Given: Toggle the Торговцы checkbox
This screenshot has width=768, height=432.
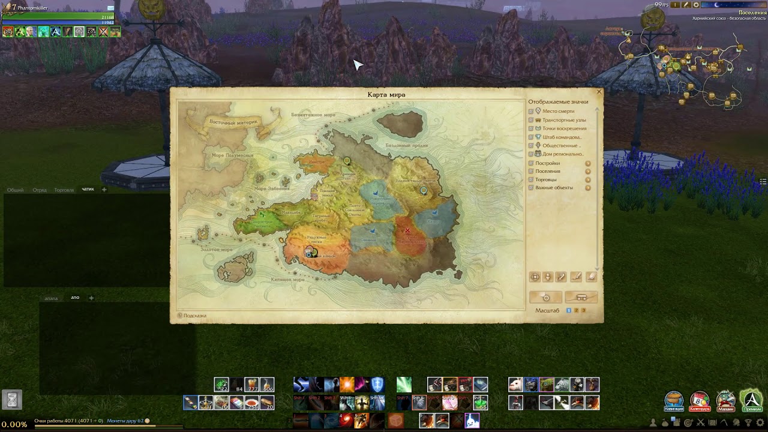Looking at the screenshot, I should click(531, 179).
